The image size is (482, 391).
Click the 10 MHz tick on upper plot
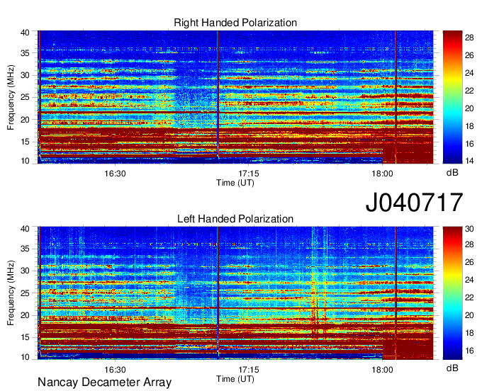25,161
